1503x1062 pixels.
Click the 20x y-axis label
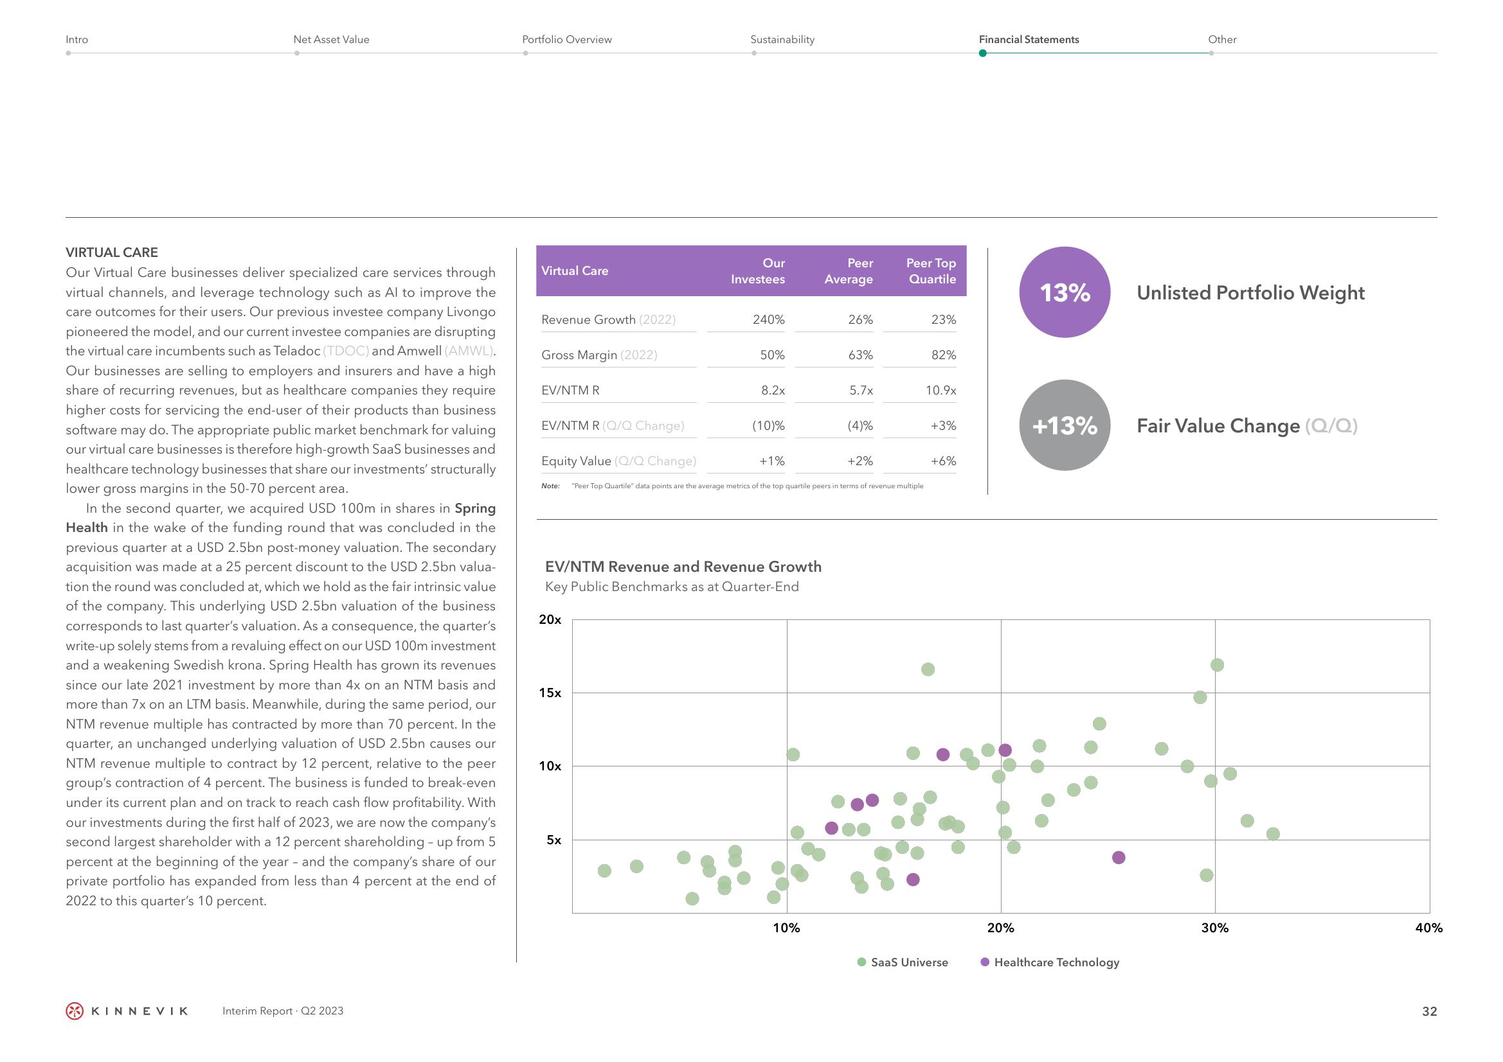pyautogui.click(x=550, y=620)
